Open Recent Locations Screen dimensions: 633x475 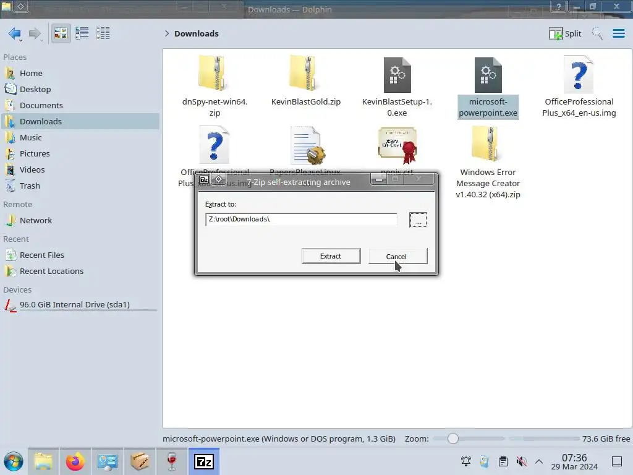pyautogui.click(x=80, y=272)
